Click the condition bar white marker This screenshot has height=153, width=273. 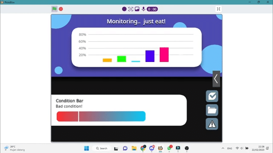coord(78,116)
